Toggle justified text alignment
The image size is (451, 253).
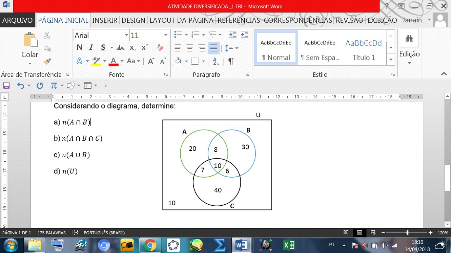tap(213, 48)
